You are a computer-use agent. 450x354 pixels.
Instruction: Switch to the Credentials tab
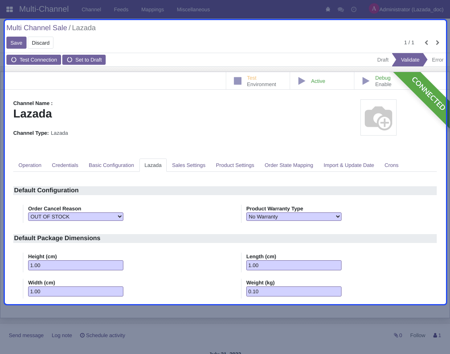coord(65,165)
